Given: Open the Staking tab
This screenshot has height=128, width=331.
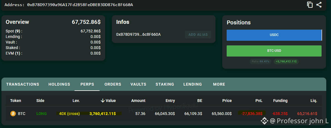Looking at the screenshot, I should point(165,84).
